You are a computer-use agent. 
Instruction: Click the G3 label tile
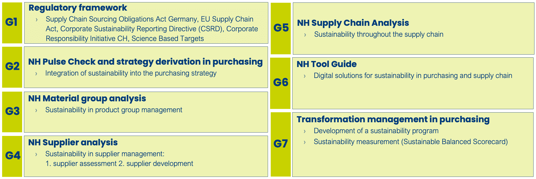click(12, 111)
